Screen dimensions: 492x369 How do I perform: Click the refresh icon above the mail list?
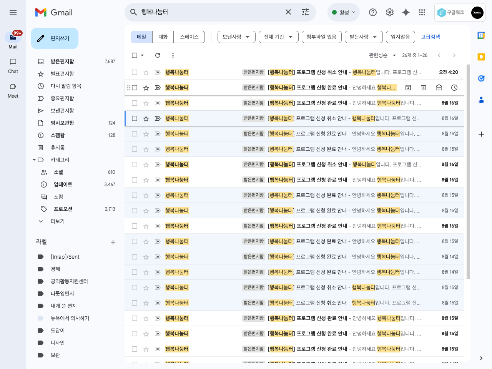[x=158, y=55]
